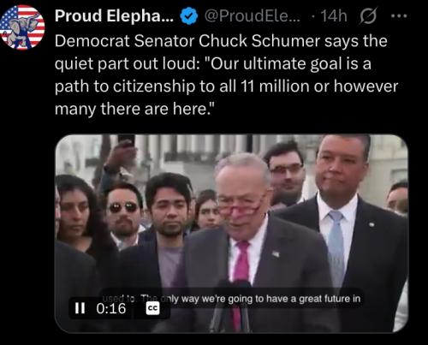Click the blue verified checkmark badge
428x345 pixels.
coord(189,16)
